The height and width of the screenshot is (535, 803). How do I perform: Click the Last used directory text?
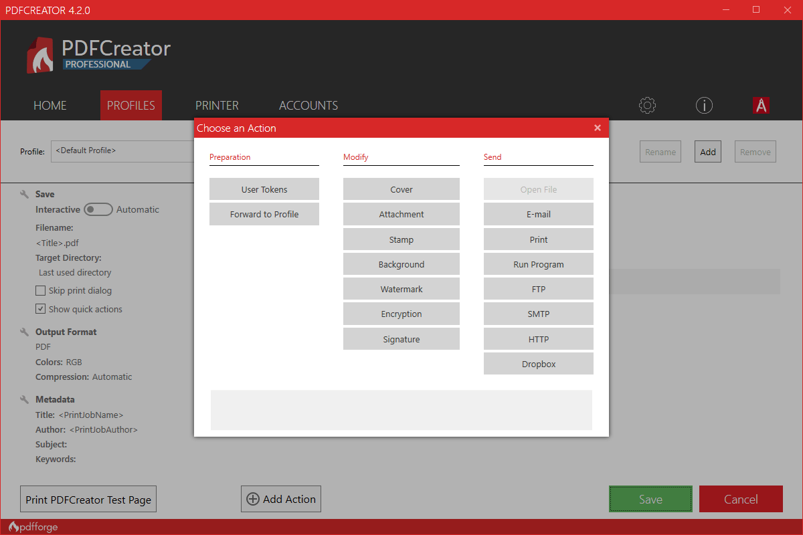pos(75,272)
